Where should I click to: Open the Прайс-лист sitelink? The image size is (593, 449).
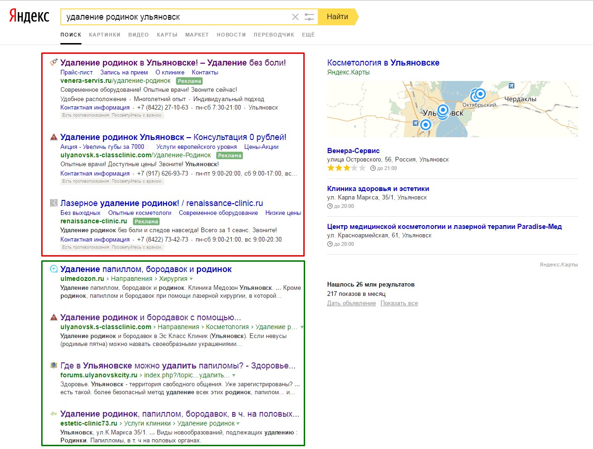coord(76,73)
